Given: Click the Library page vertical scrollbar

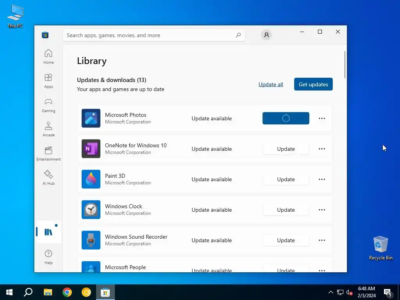Looking at the screenshot, I should click(345, 65).
